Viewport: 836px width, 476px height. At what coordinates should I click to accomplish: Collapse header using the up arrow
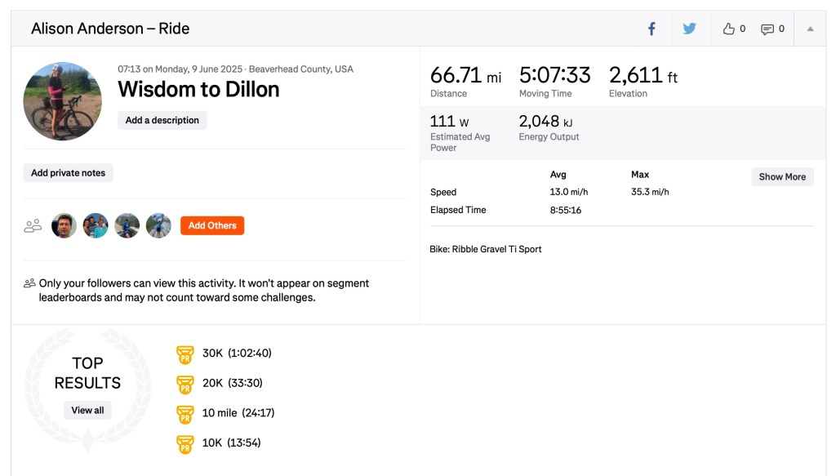point(810,29)
